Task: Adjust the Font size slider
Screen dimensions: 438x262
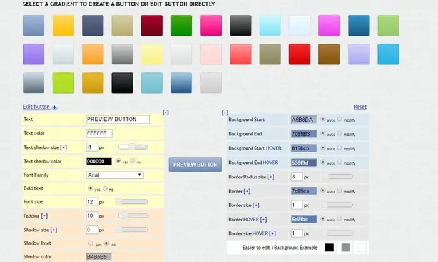Action: [133, 202]
